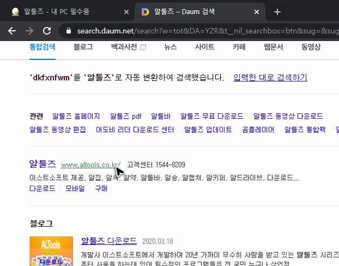This screenshot has height=266, width=339.
Task: Click related search '알툴즈 홈페이지'
Action: pos(76,116)
